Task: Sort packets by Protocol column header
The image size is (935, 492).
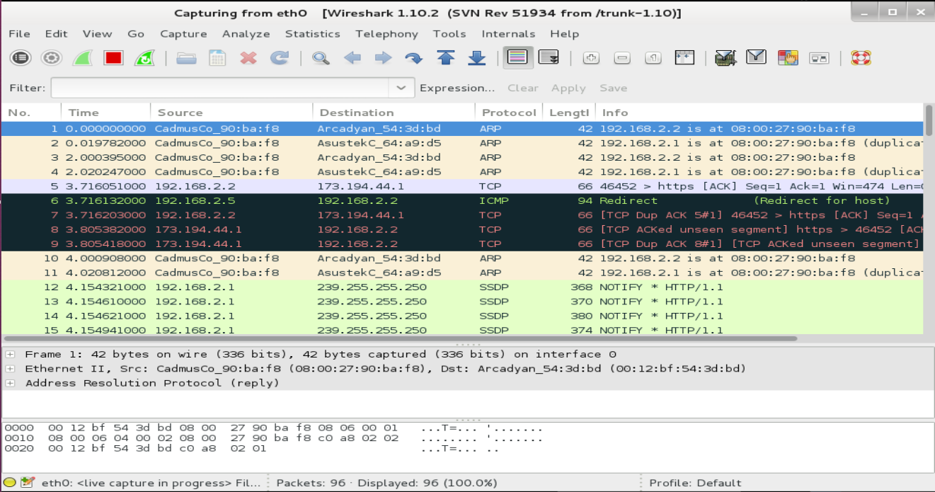Action: (509, 113)
